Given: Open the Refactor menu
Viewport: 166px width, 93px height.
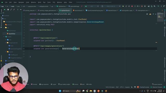Looking at the screenshot, I should pos(33,2).
